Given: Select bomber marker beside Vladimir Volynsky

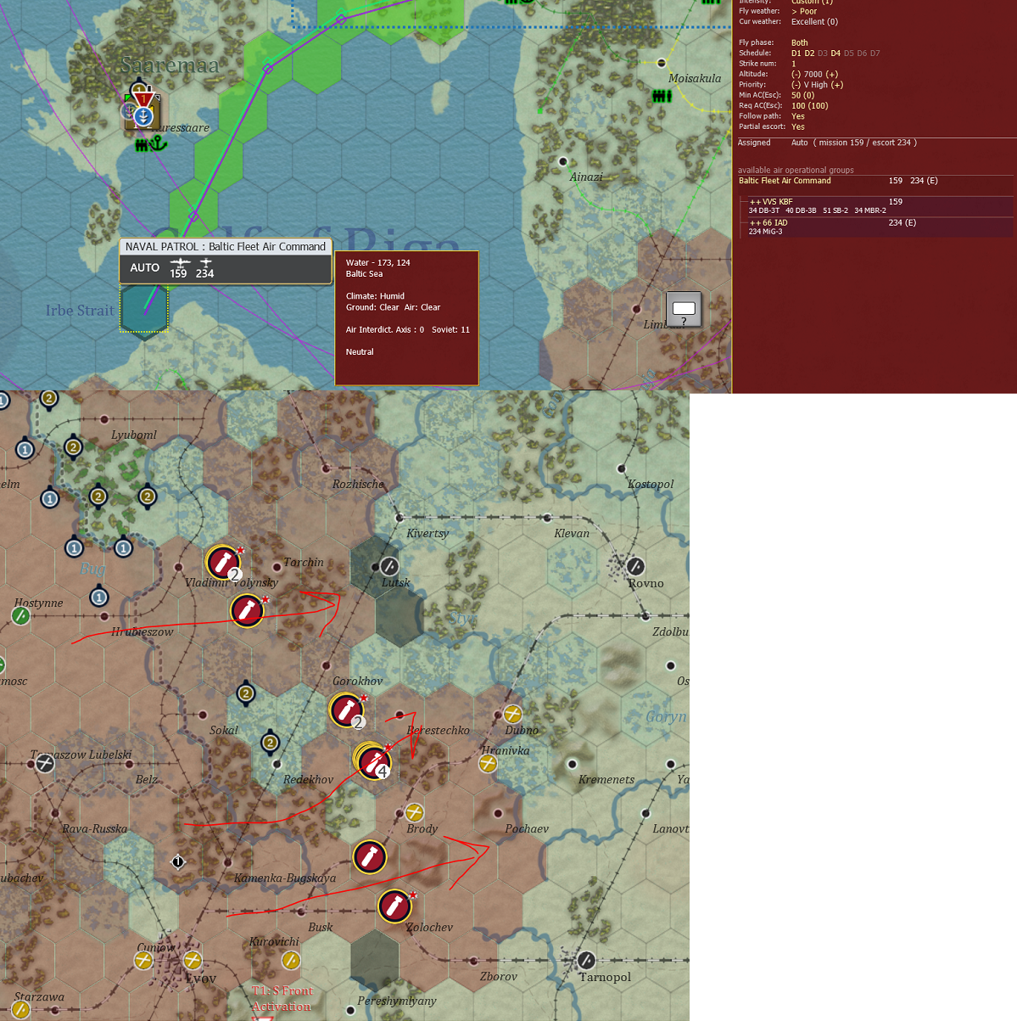Looking at the screenshot, I should pos(222,562).
